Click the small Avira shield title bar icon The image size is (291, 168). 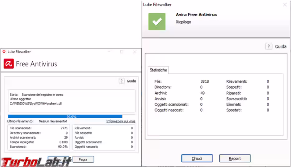[4, 52]
